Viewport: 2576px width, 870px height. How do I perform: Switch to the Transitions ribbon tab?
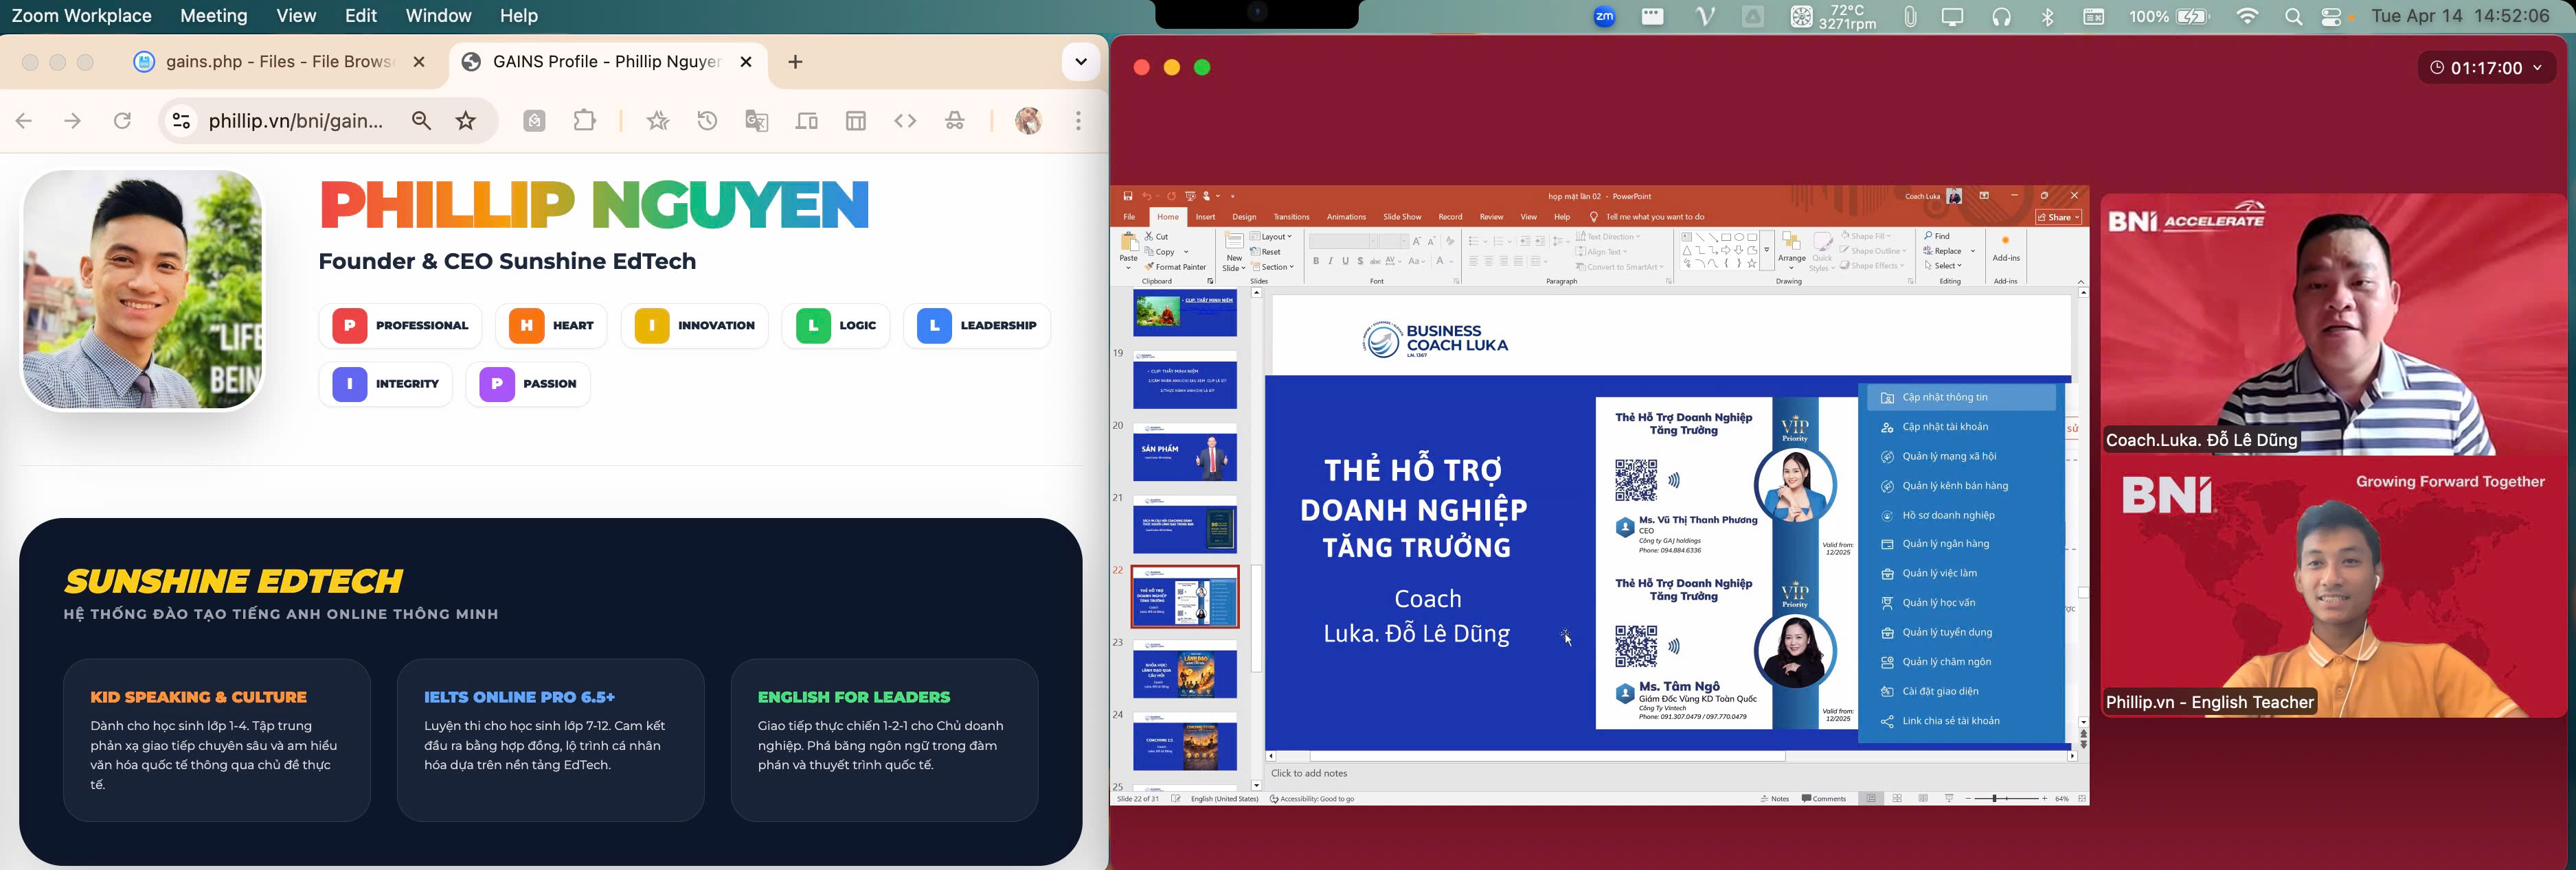pyautogui.click(x=1291, y=217)
